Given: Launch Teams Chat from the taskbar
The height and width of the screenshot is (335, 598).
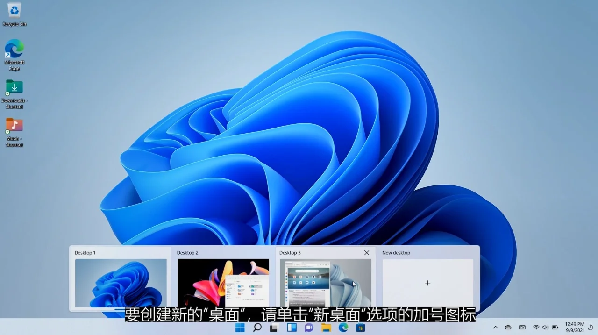Looking at the screenshot, I should (308, 328).
